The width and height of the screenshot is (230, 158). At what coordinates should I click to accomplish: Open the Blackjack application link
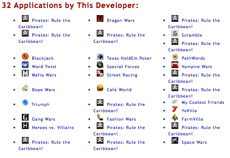tap(43, 58)
